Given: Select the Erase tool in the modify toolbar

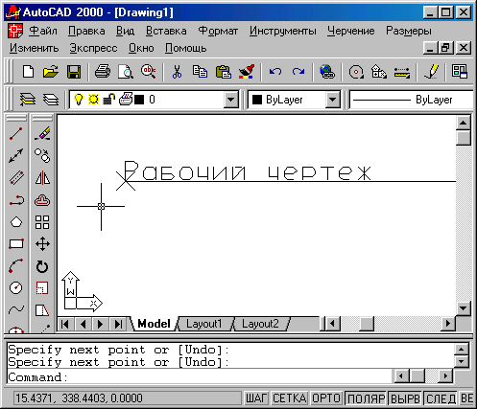Looking at the screenshot, I should click(42, 134).
